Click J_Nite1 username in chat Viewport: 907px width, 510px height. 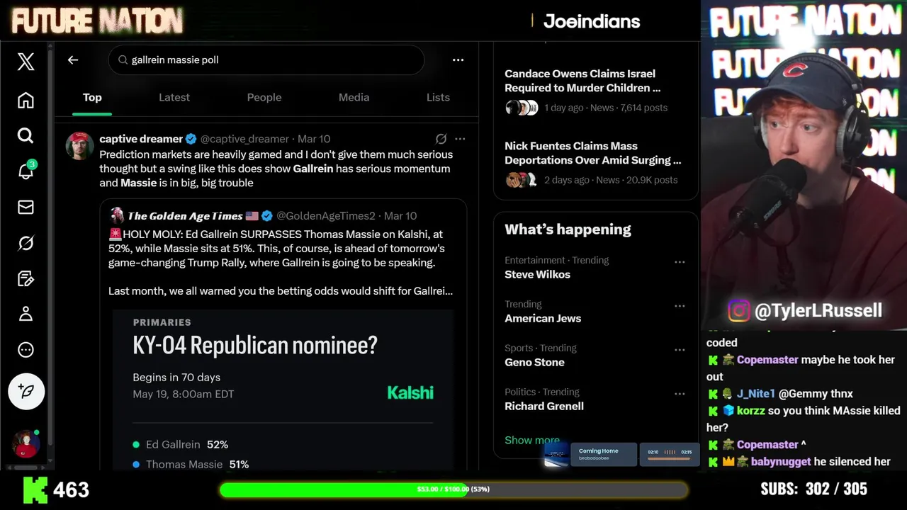click(756, 394)
